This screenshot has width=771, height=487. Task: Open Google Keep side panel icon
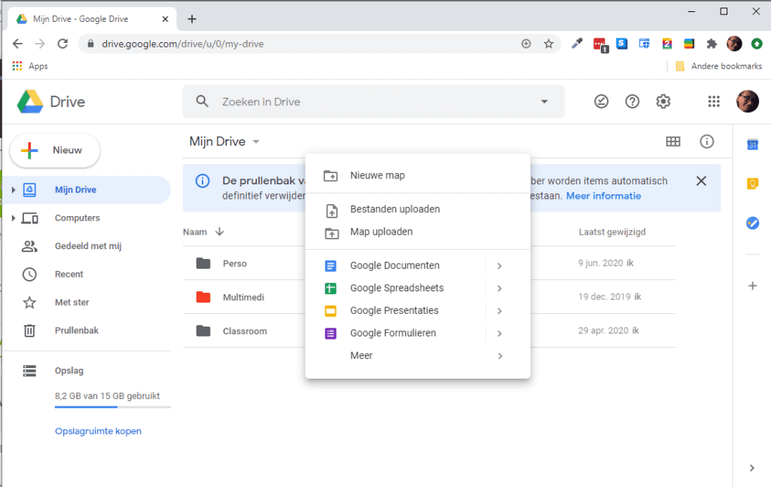pyautogui.click(x=752, y=184)
